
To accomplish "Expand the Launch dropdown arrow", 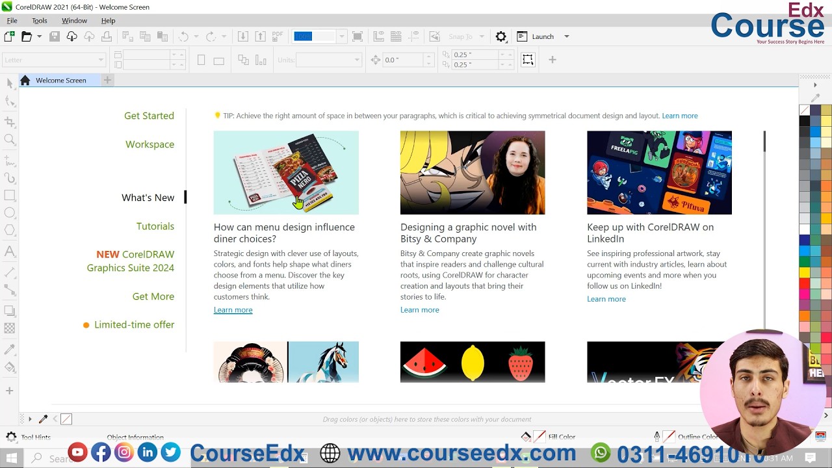I will [x=566, y=36].
